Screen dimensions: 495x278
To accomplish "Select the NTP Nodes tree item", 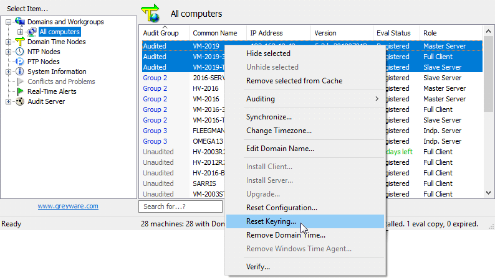I will [x=44, y=52].
